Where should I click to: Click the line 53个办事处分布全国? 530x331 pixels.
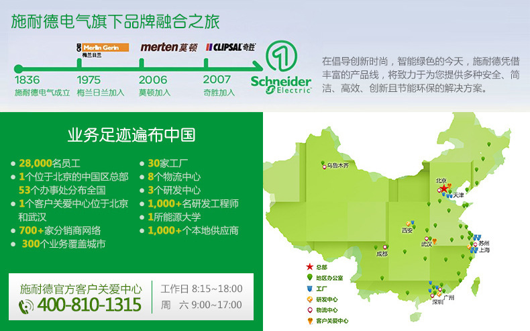pyautogui.click(x=62, y=190)
